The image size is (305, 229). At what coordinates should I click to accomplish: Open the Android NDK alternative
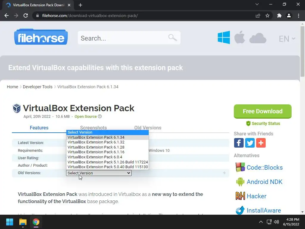coord(264,182)
